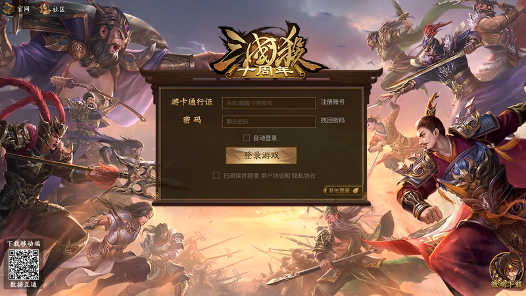This screenshot has height=296, width=526.
Task: Open the 官网 official website icon
Action: click(x=9, y=9)
